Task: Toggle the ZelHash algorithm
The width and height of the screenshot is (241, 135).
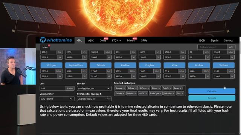Action: [101, 65]
